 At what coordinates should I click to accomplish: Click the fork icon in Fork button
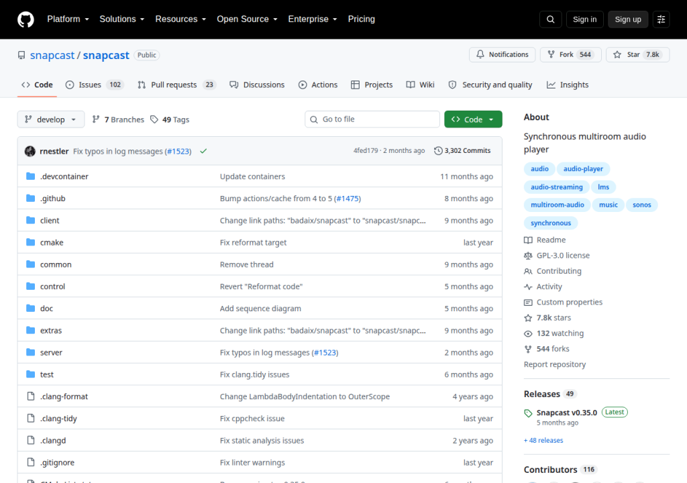pyautogui.click(x=551, y=54)
